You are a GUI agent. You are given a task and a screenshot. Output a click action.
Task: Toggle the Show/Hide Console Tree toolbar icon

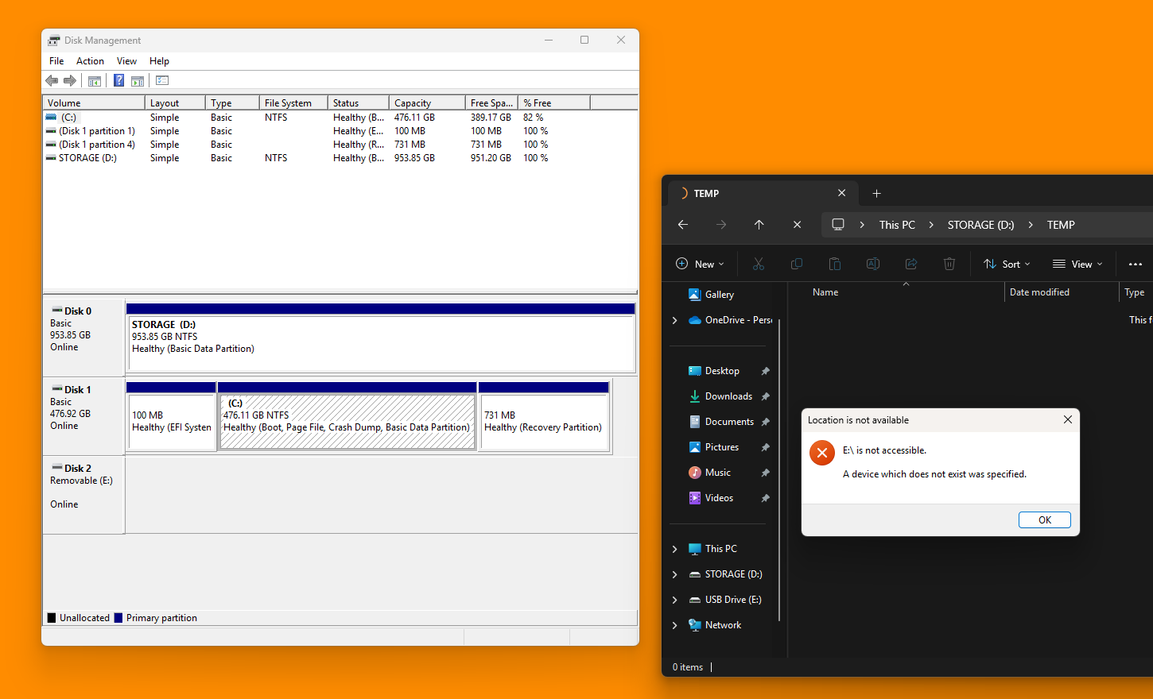pos(95,80)
